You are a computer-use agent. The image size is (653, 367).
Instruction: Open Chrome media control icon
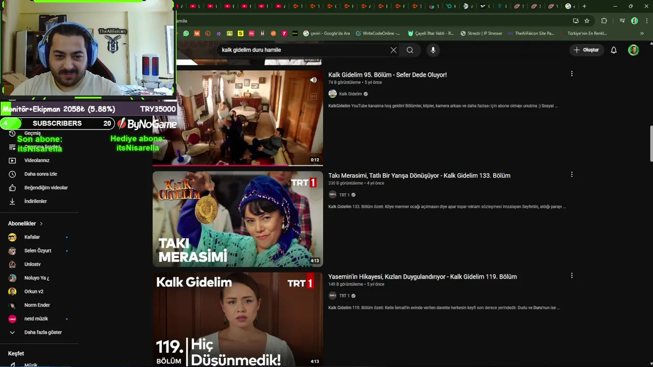pyautogui.click(x=622, y=21)
